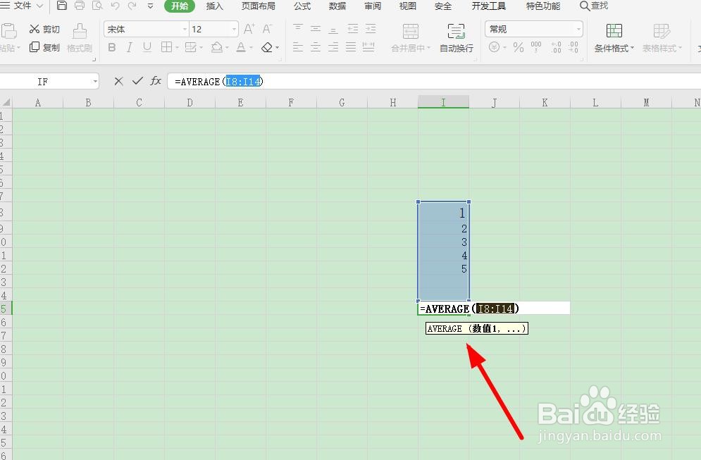Click inside the formula bar input
Screen dimensions: 701x460
click(434, 81)
